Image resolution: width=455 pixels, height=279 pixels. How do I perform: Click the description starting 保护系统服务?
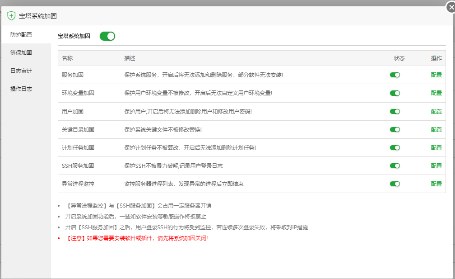click(204, 75)
